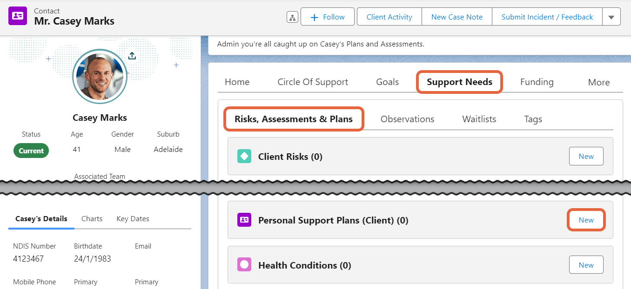The image size is (631, 289).
Task: Switch to the Observations tab
Action: point(407,119)
